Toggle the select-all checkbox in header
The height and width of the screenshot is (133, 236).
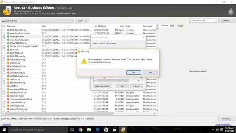point(4,26)
